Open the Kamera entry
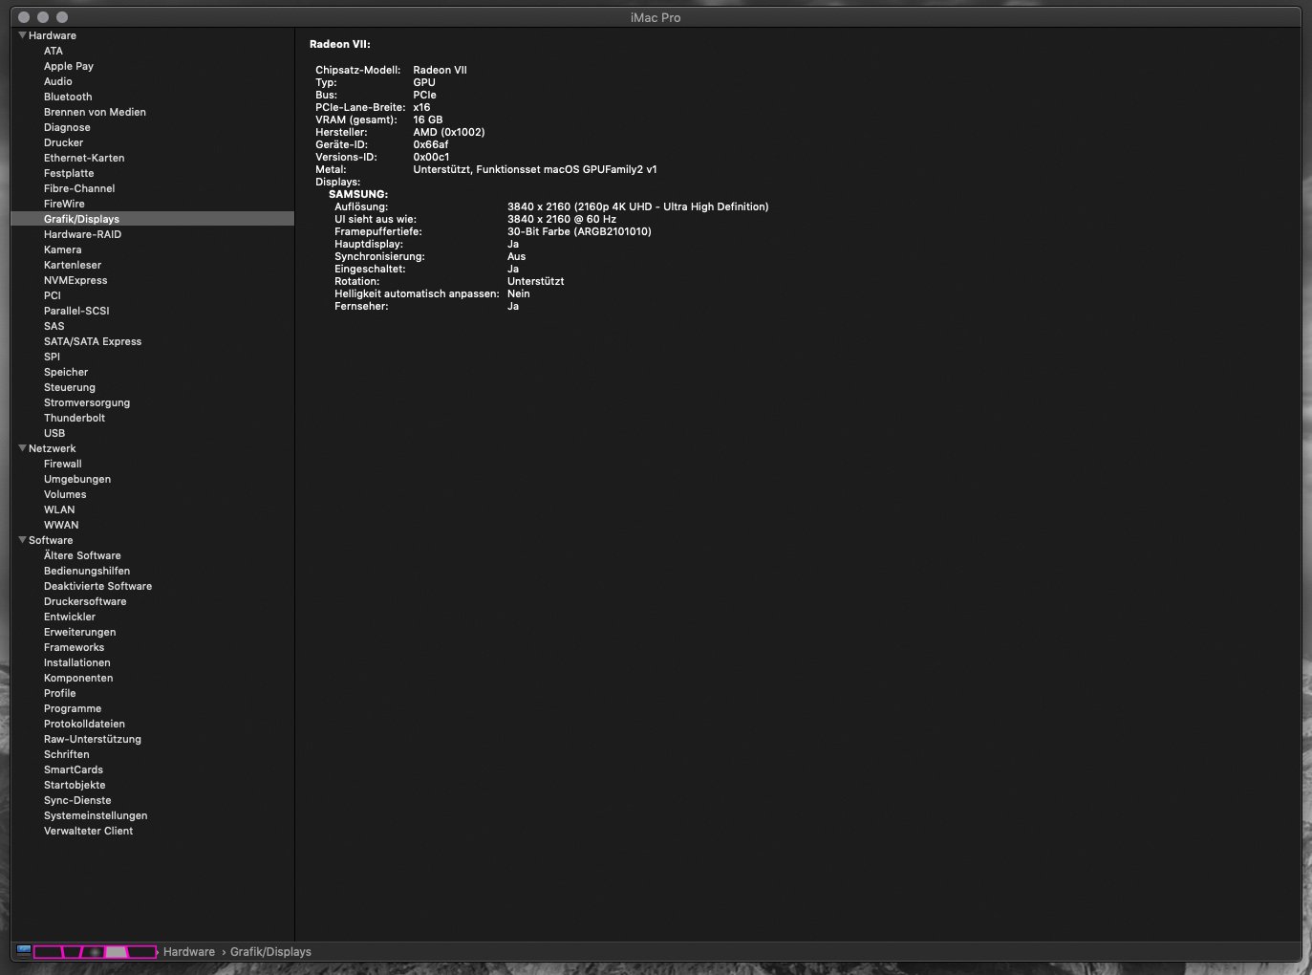The height and width of the screenshot is (975, 1312). [63, 249]
